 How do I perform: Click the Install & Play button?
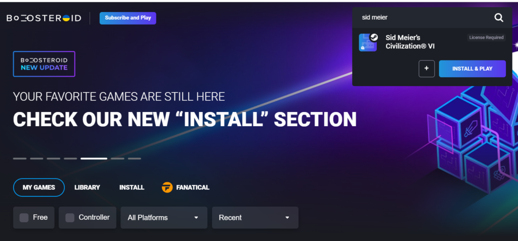472,69
